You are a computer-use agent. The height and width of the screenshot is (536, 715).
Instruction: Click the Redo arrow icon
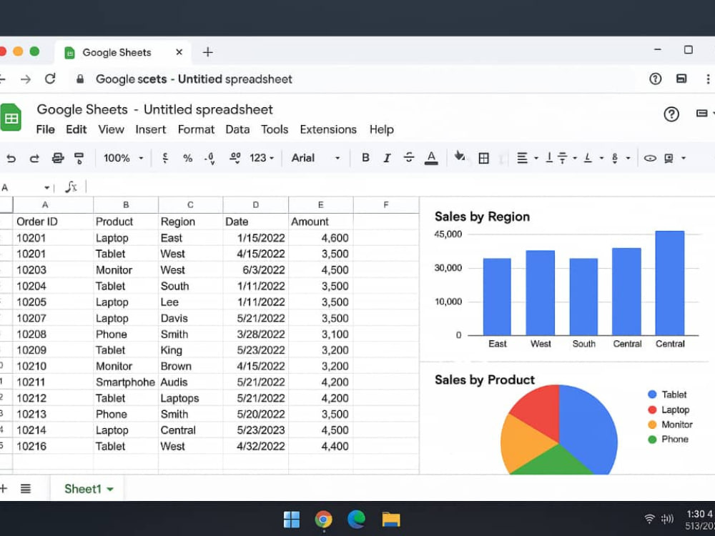34,158
